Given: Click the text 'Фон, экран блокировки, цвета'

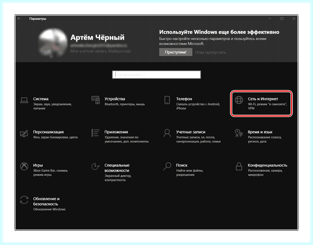Looking at the screenshot, I should click(x=55, y=137).
